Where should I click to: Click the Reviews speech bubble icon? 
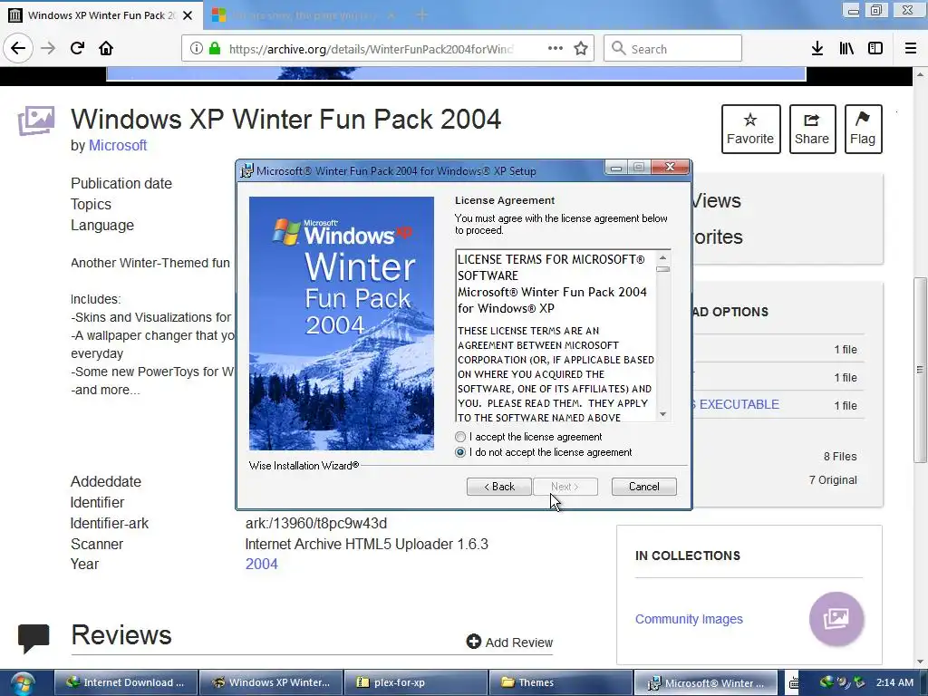point(34,638)
